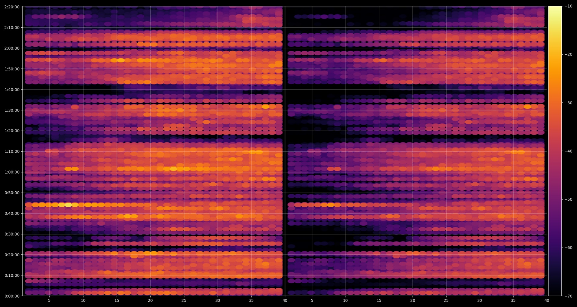Click the −70 colorbar tick label
The height and width of the screenshot is (307, 577).
[x=569, y=296]
